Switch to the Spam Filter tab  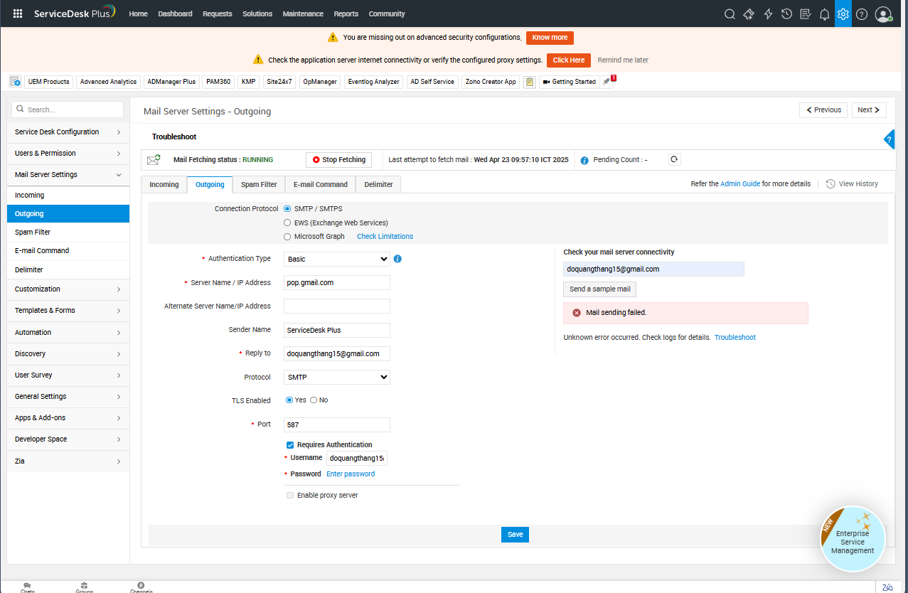[x=259, y=185]
